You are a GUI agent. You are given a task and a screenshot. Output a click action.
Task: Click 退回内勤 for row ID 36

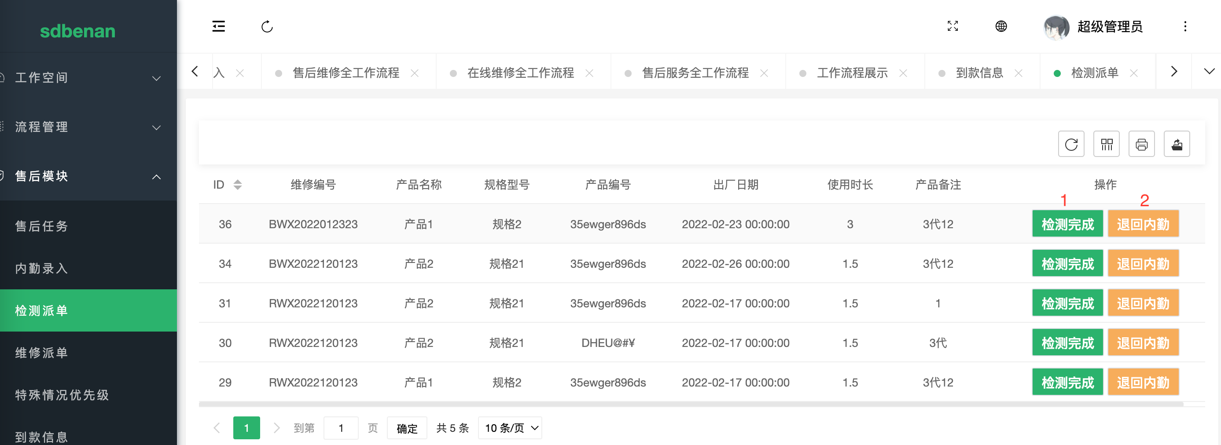(1143, 224)
